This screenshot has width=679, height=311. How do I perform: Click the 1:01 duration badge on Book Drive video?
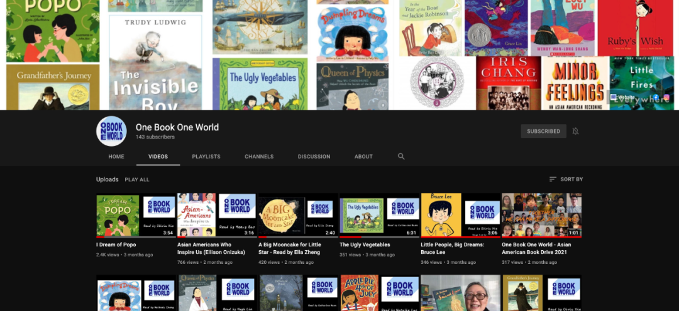point(574,233)
